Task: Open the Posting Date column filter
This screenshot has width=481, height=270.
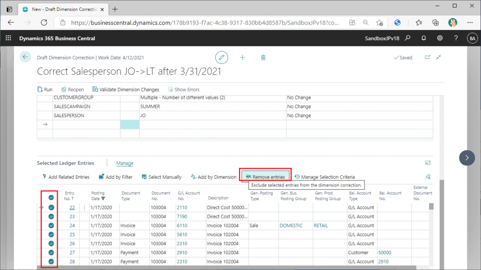Action: (x=103, y=199)
